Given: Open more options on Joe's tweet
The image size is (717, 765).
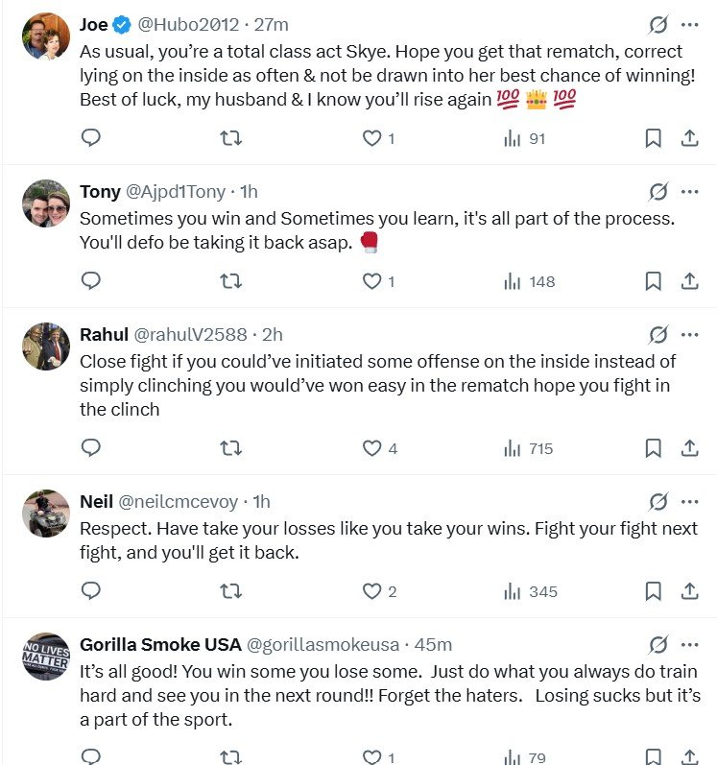Looking at the screenshot, I should [690, 24].
